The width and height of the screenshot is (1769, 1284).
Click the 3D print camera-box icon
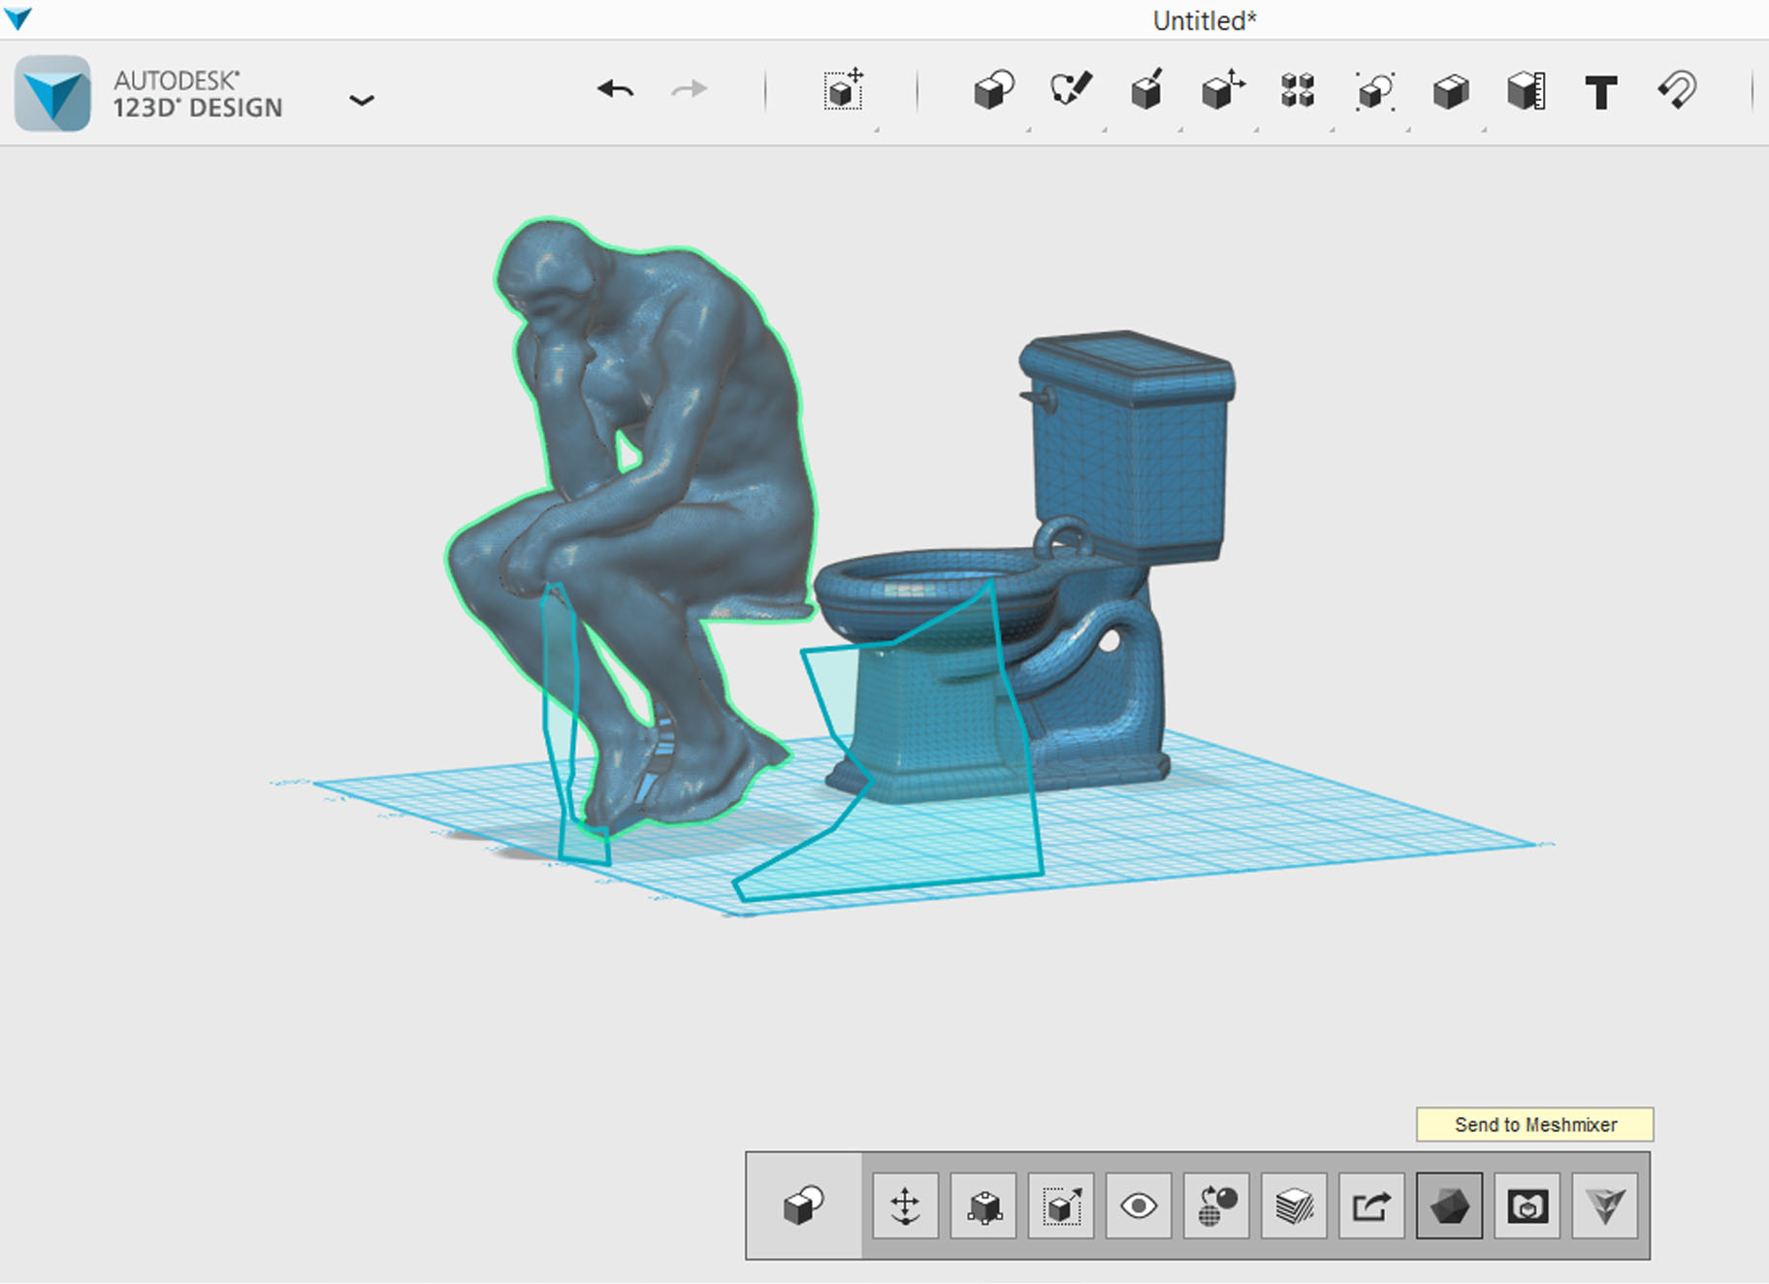coord(1527,1205)
